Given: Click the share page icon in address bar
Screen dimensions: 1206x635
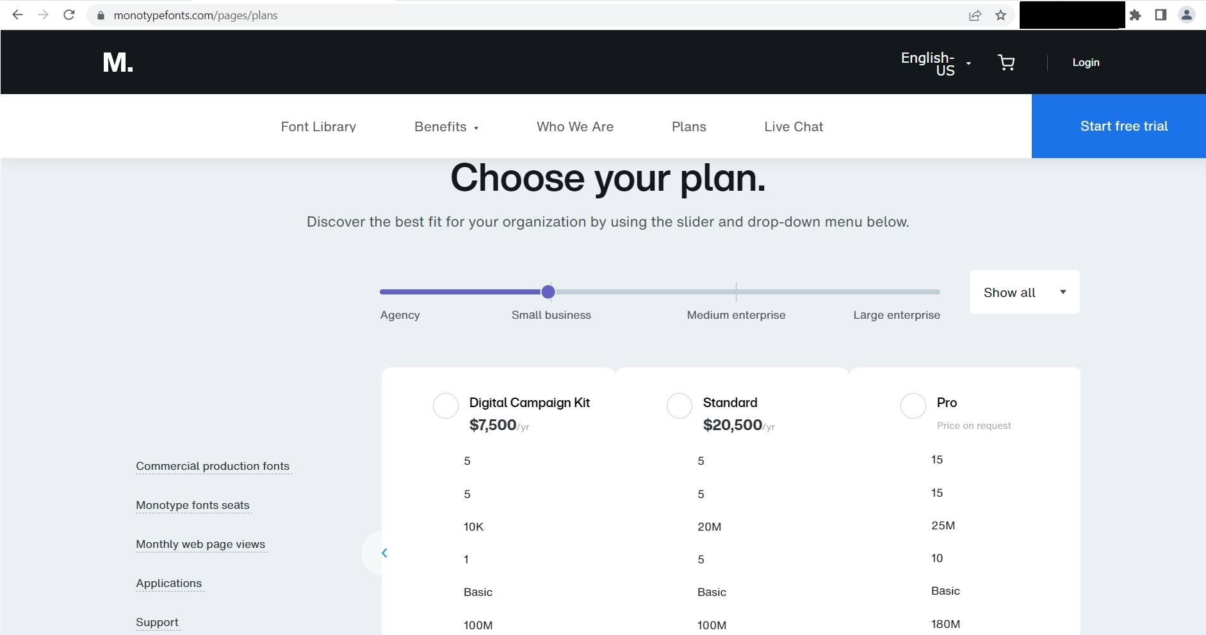Looking at the screenshot, I should (x=975, y=15).
